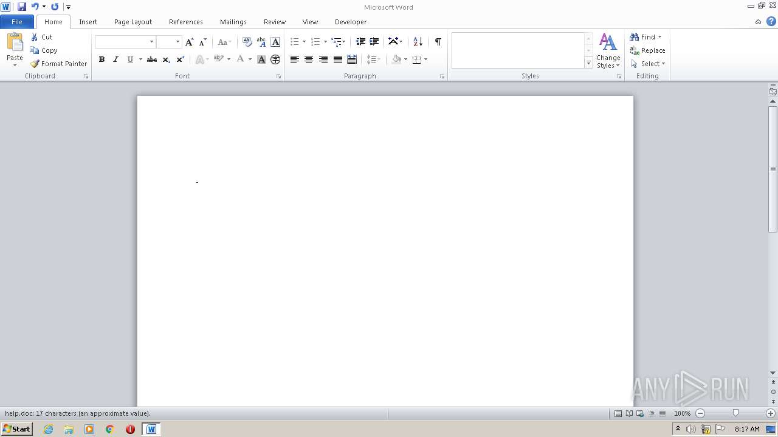Open the underline style dropdown arrow
This screenshot has width=778, height=437.
(140, 59)
